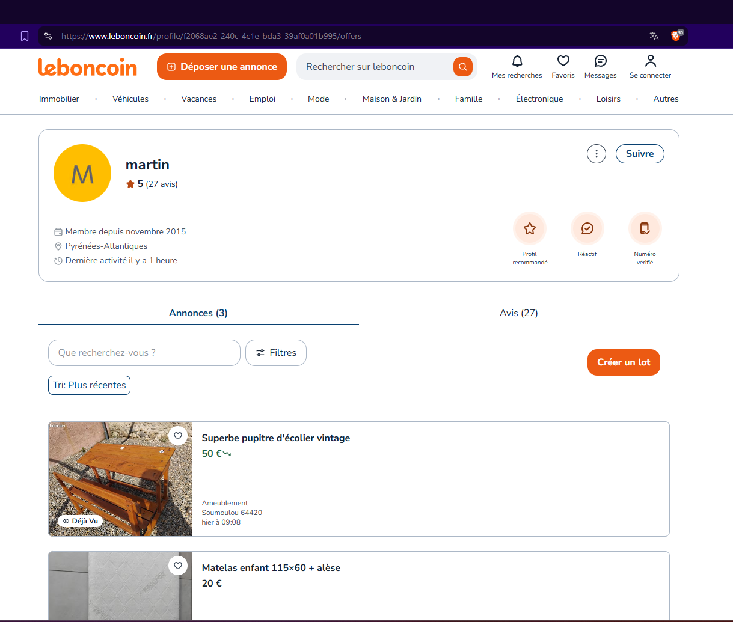Open the Brave Shields icon
The image size is (733, 622).
point(676,36)
